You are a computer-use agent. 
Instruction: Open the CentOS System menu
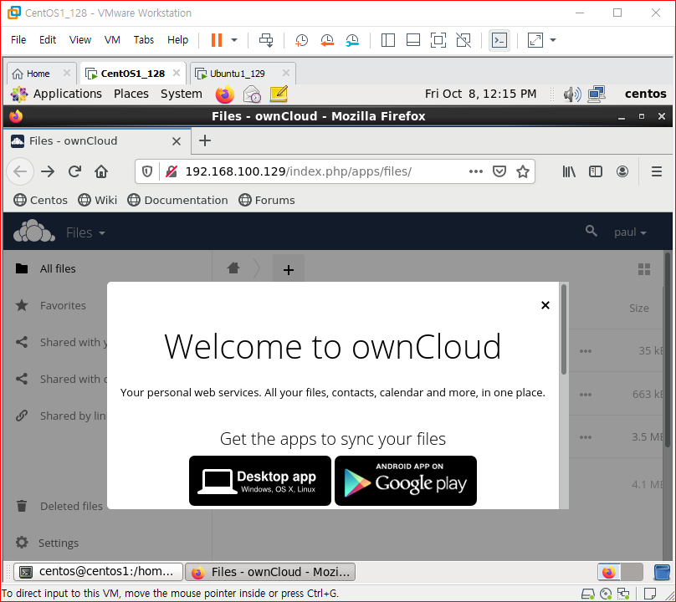181,94
